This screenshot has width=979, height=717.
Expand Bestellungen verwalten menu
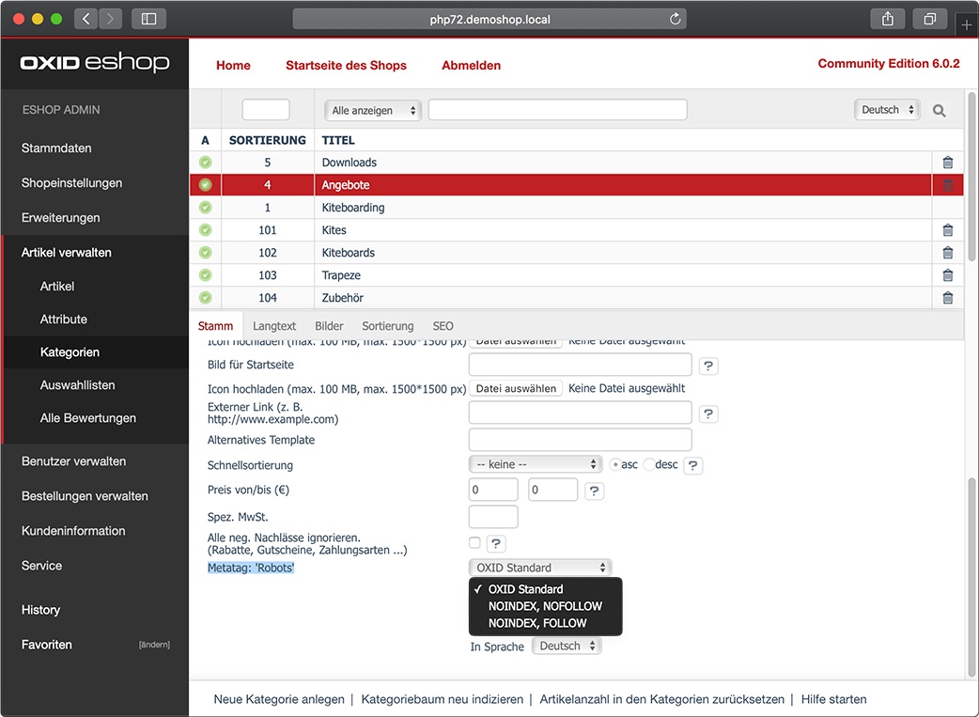[85, 496]
